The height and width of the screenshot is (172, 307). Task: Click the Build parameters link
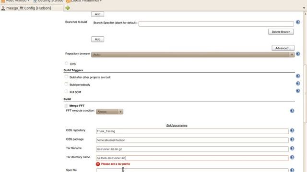(x=177, y=125)
